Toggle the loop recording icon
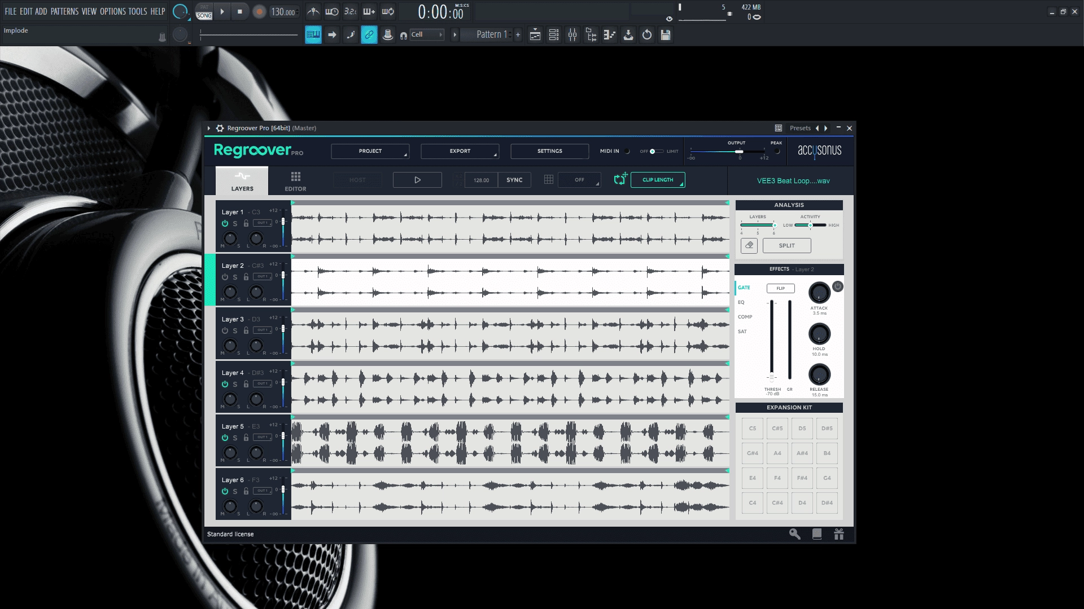Image resolution: width=1084 pixels, height=609 pixels. [x=388, y=11]
